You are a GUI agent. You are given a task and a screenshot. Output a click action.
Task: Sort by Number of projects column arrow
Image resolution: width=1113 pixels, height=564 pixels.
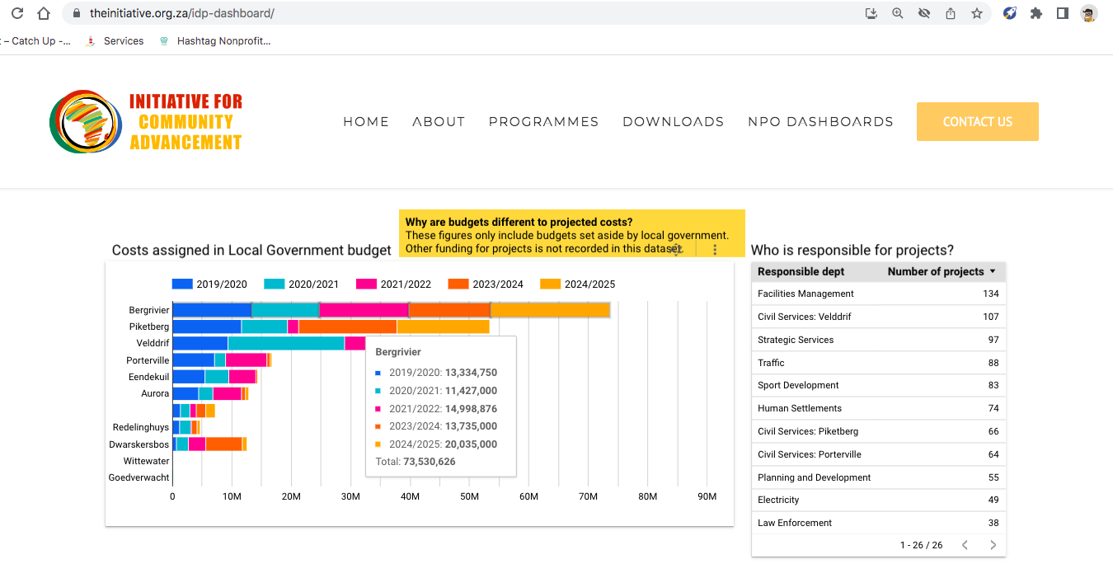[993, 271]
